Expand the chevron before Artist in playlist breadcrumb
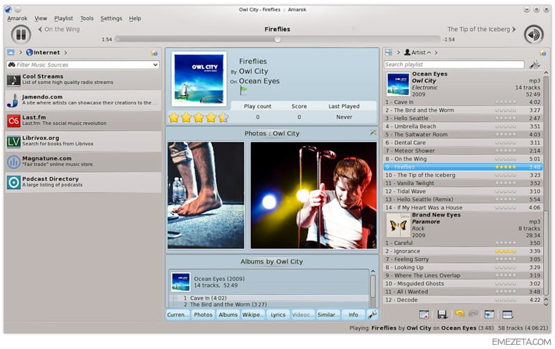 [398, 53]
